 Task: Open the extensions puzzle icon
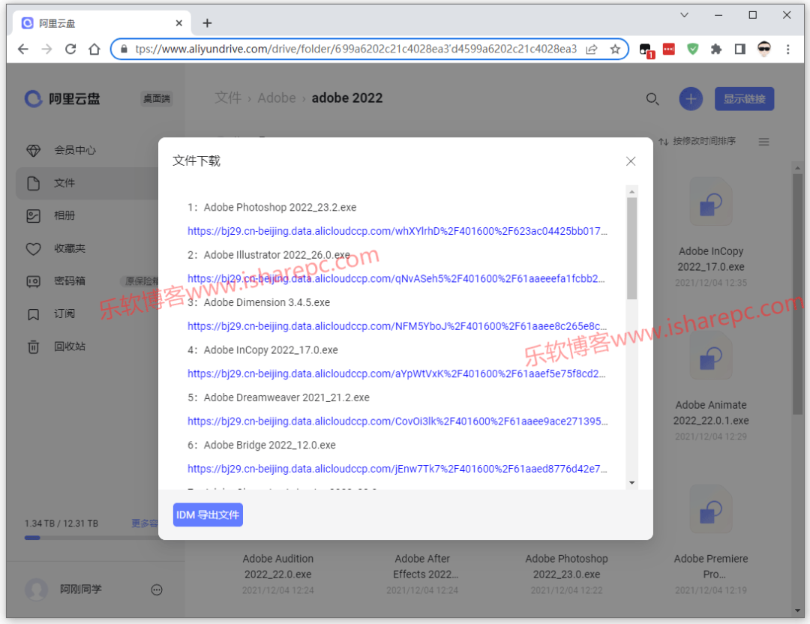pos(716,49)
